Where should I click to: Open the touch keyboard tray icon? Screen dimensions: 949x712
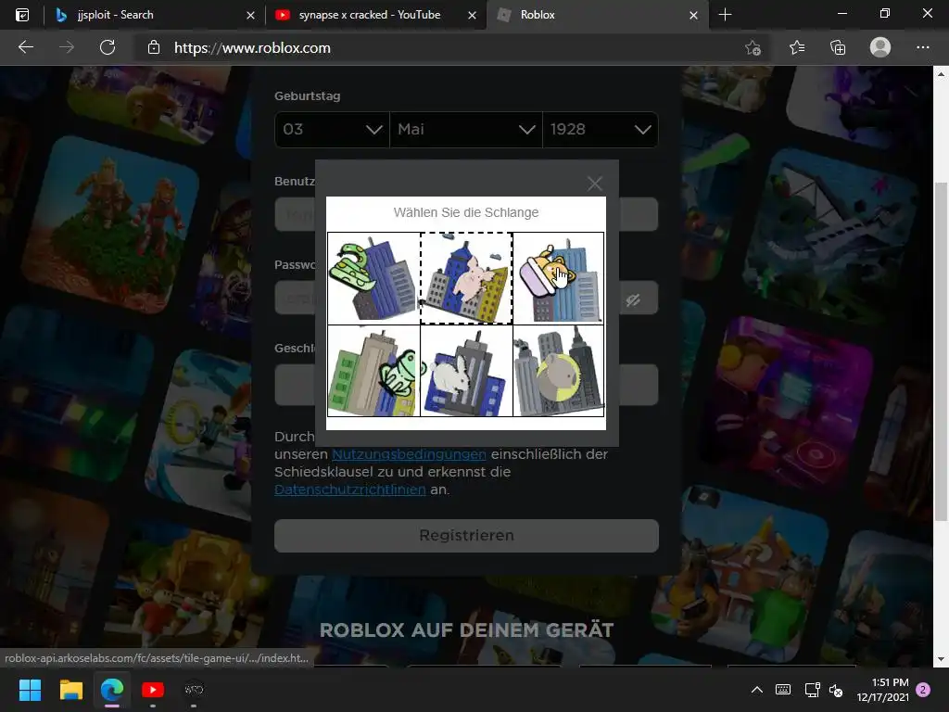783,690
